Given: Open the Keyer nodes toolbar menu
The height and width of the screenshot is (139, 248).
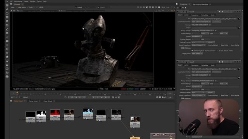Looking at the screenshot, I should click(7, 29).
